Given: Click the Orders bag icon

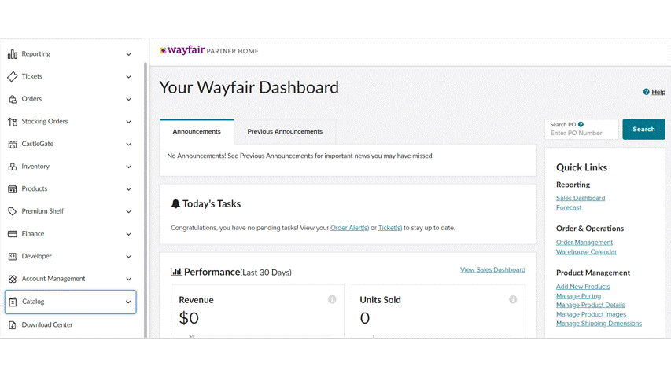Looking at the screenshot, I should (x=13, y=99).
